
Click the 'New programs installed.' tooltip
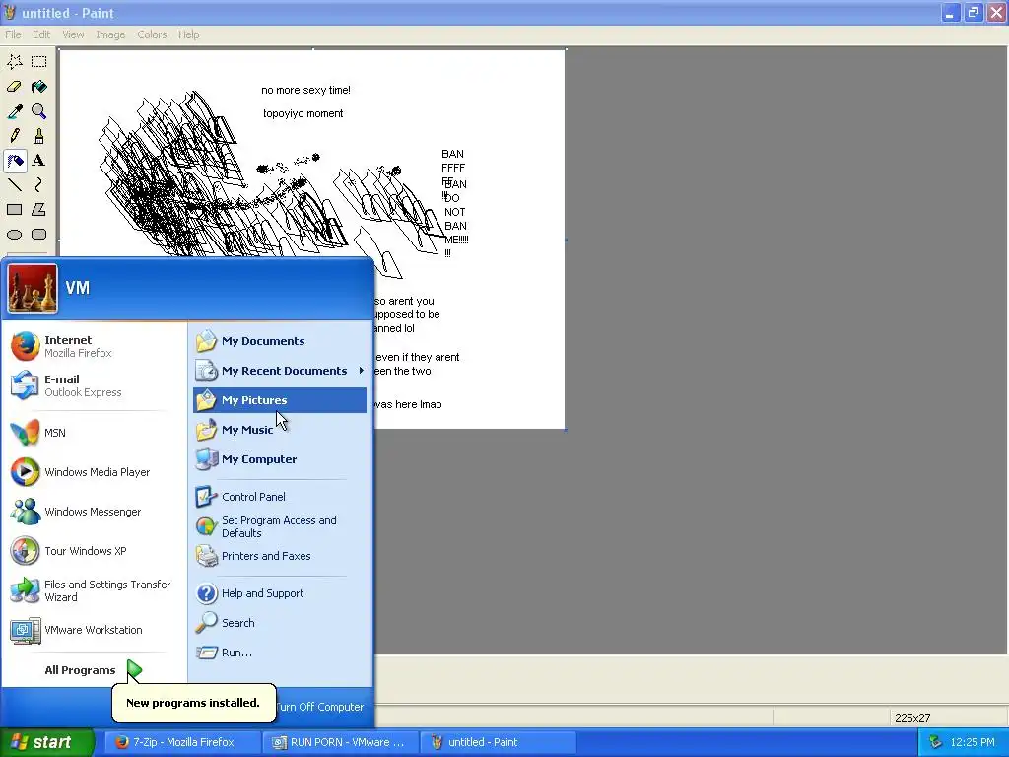[x=193, y=703]
